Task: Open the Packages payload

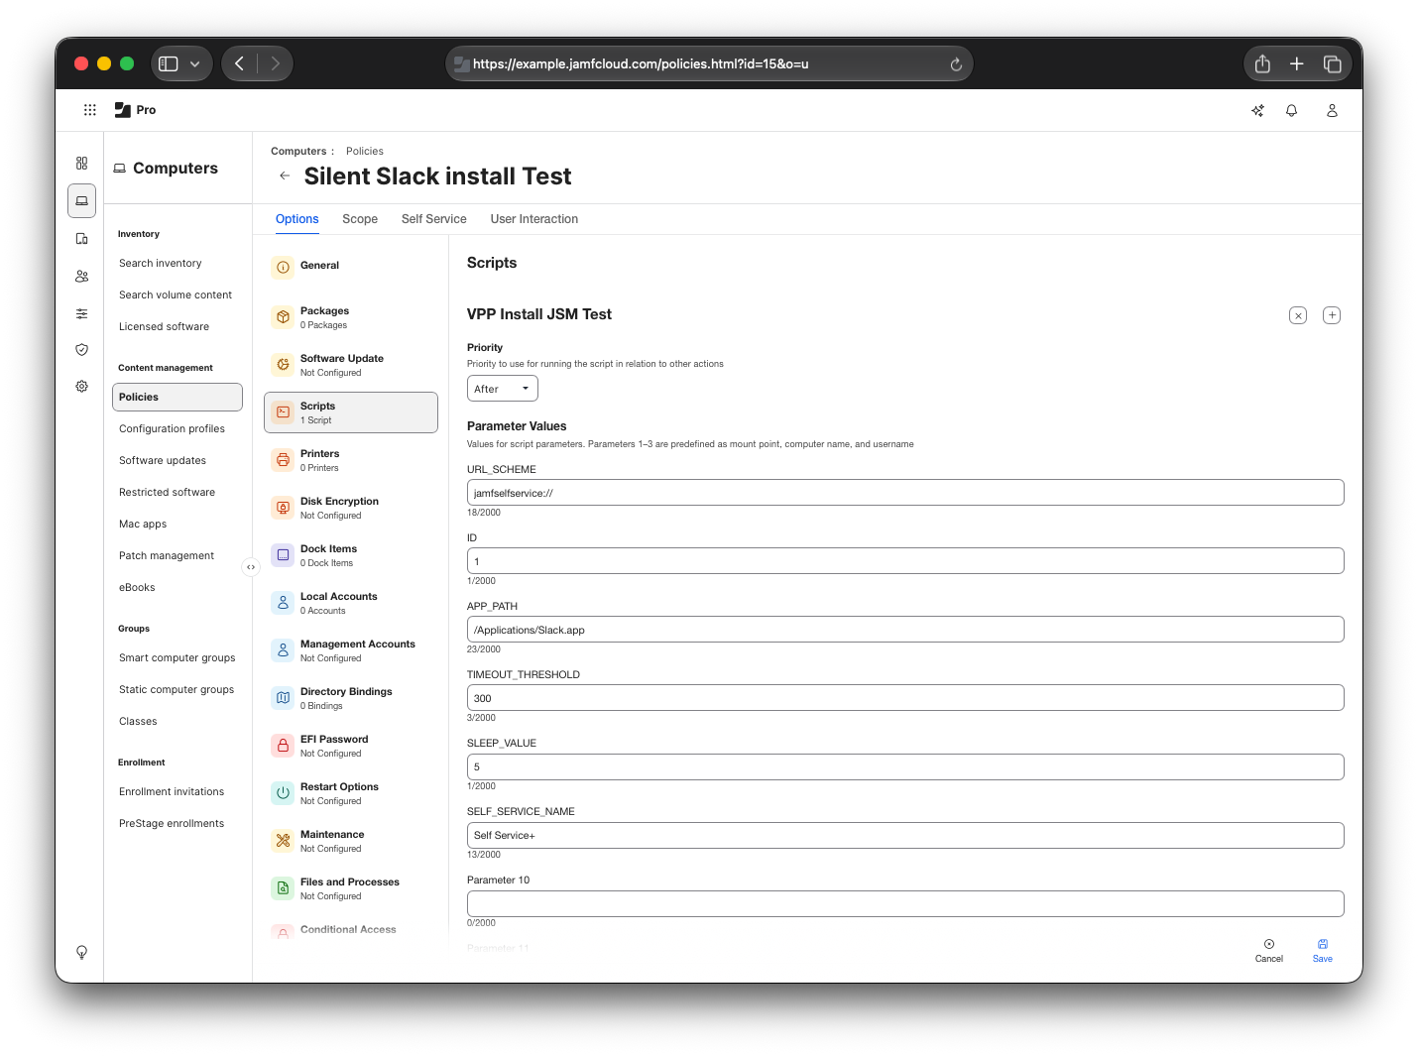Action: pos(351,317)
